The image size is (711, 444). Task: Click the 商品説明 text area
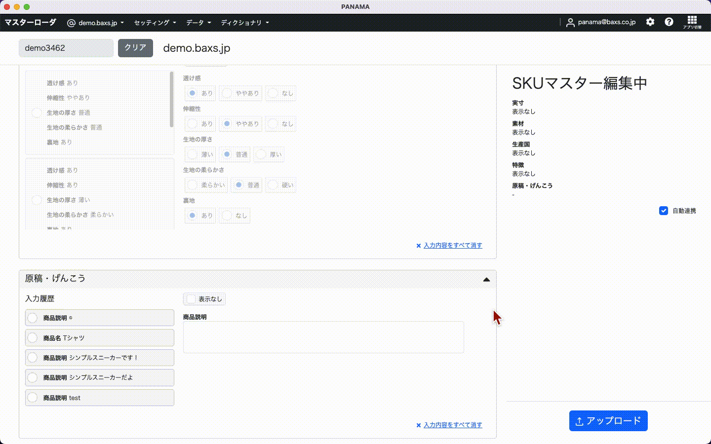pyautogui.click(x=323, y=337)
